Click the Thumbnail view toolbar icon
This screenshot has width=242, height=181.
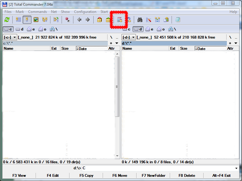pos(36,20)
